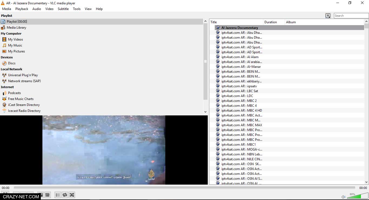The height and width of the screenshot is (200, 369).
Task: Open the Help menu
Action: pos(99,9)
